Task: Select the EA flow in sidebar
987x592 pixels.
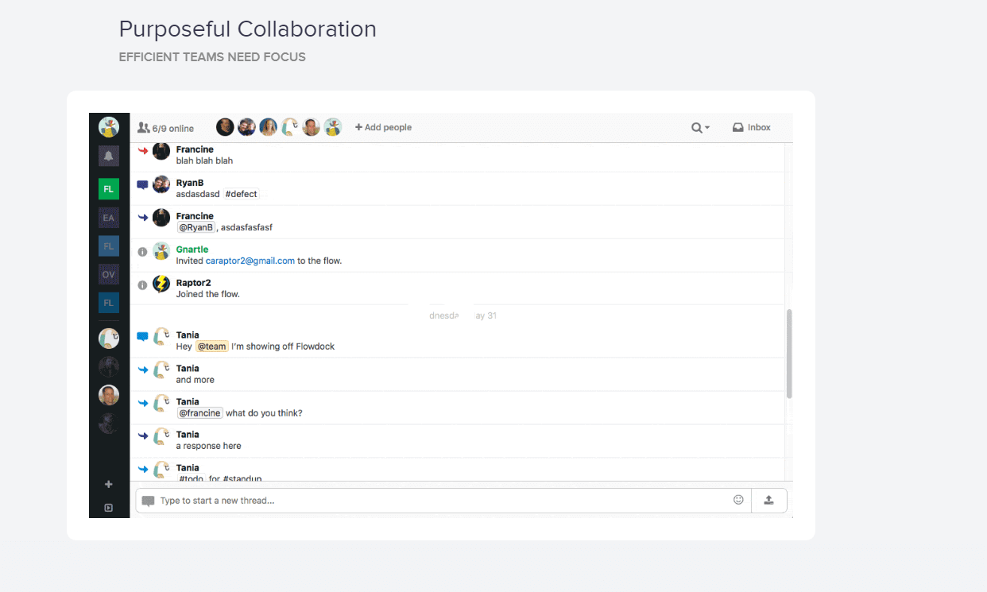Action: (109, 218)
